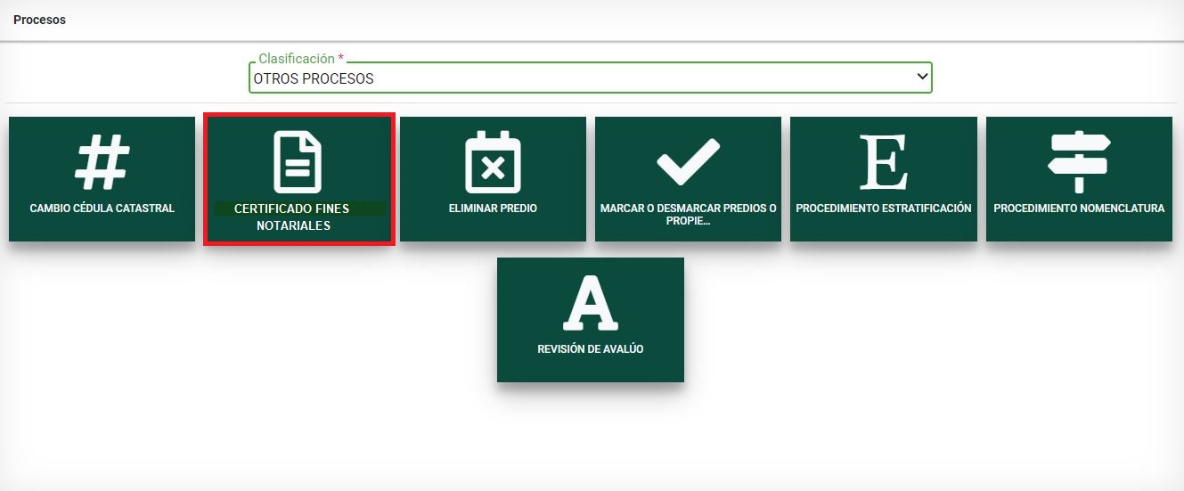This screenshot has height=491, width=1184.
Task: Open the CAMBIO CÉDULA CATASTRAL text label
Action: (102, 209)
